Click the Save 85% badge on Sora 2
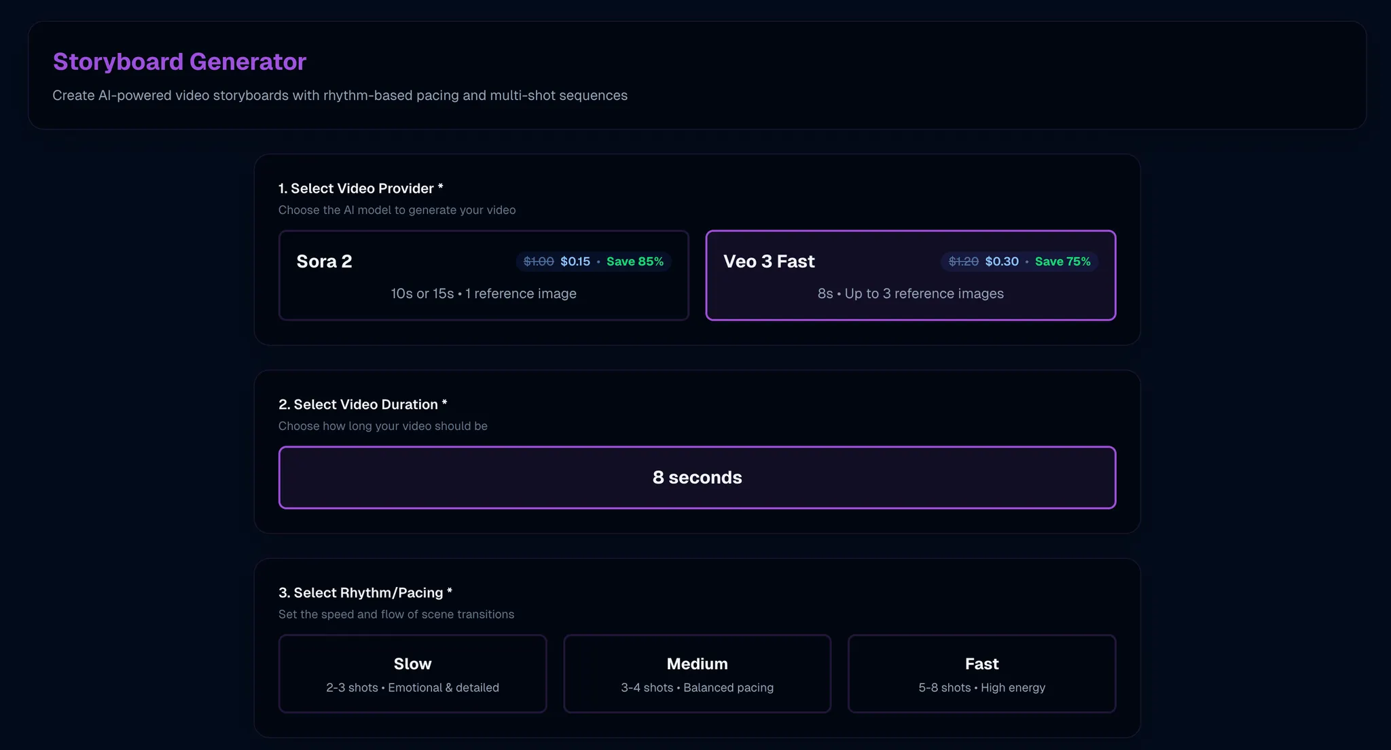 pos(634,262)
